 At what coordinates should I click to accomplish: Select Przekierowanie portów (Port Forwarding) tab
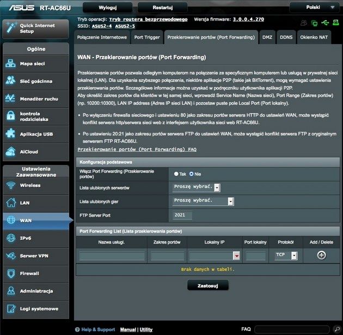211,37
